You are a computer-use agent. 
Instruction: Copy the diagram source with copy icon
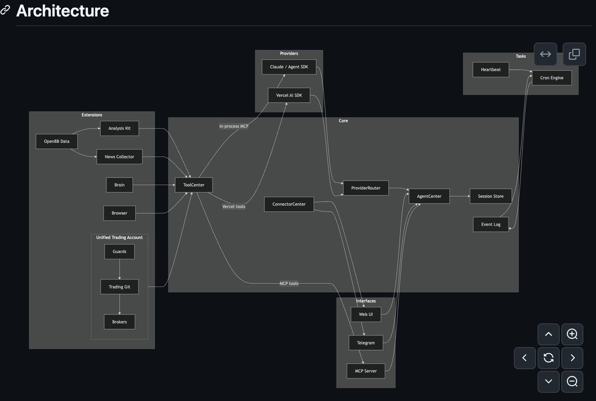click(x=574, y=54)
